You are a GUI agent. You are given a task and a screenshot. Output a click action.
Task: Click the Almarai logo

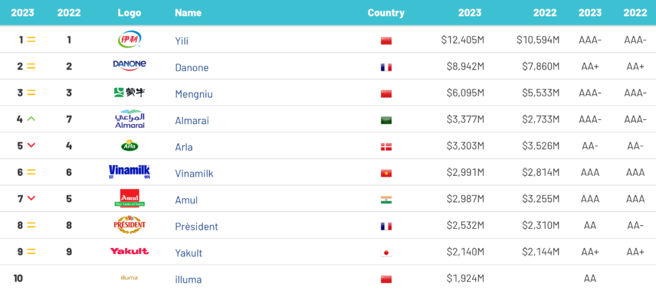coord(129,119)
